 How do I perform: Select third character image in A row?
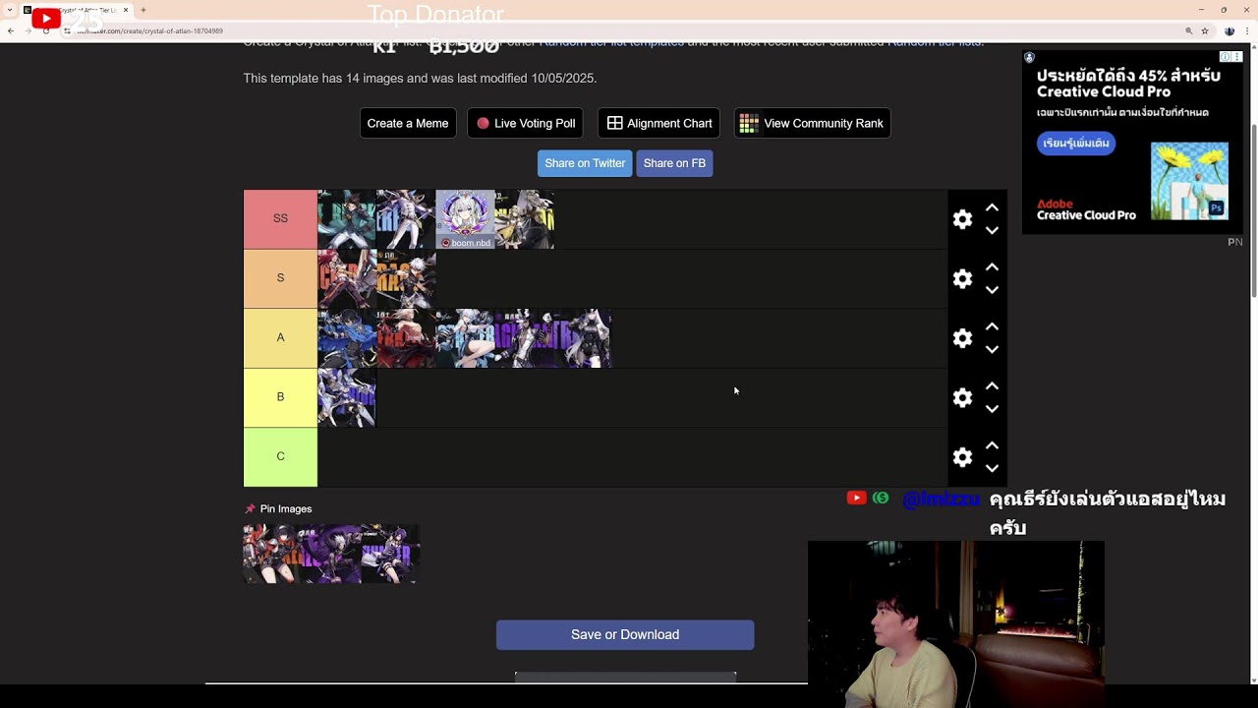click(465, 338)
